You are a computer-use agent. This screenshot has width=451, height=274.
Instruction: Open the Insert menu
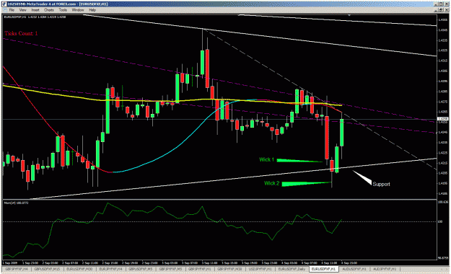pyautogui.click(x=35, y=10)
